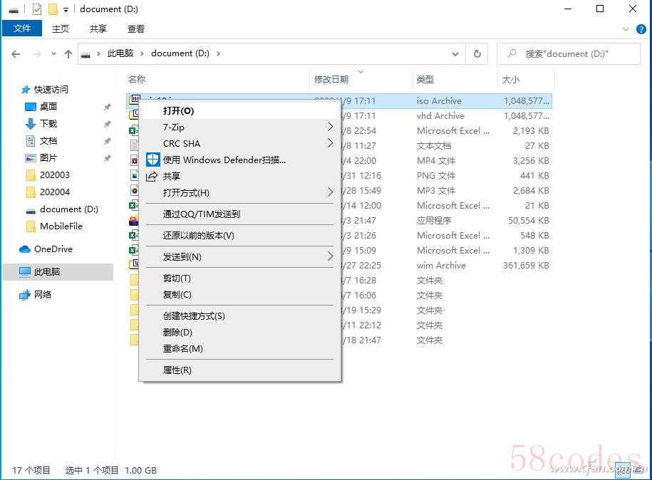
Task: Sort by the 类型 column header
Action: (425, 79)
